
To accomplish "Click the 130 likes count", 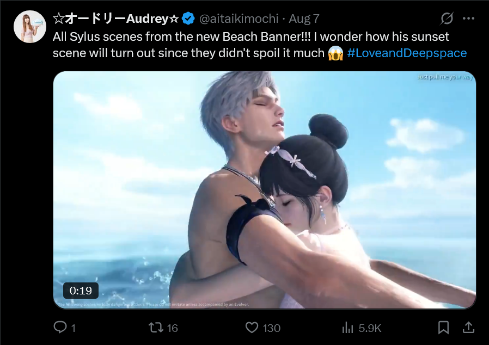I will point(272,328).
